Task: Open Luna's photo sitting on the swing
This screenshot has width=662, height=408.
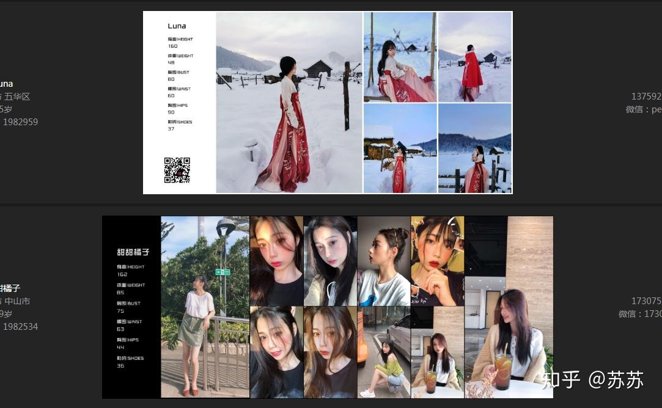Action: 400,57
